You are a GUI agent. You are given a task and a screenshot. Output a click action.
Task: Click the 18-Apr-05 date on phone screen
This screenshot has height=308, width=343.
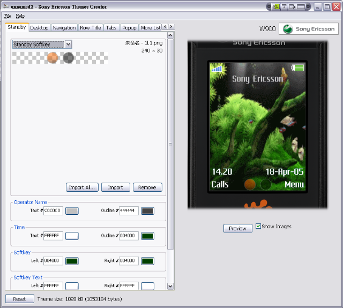(x=285, y=172)
